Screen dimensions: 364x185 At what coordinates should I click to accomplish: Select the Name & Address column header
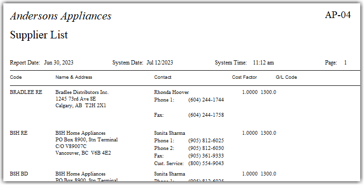74,77
